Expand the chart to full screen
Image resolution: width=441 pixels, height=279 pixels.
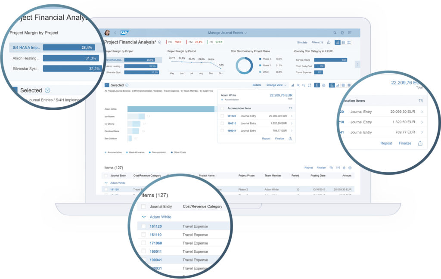[x=309, y=85]
